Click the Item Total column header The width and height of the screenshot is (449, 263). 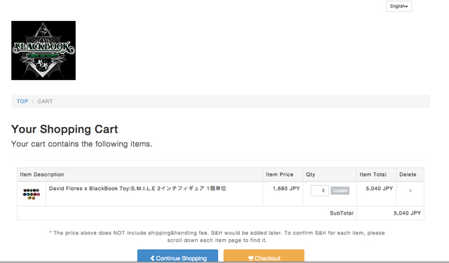373,175
